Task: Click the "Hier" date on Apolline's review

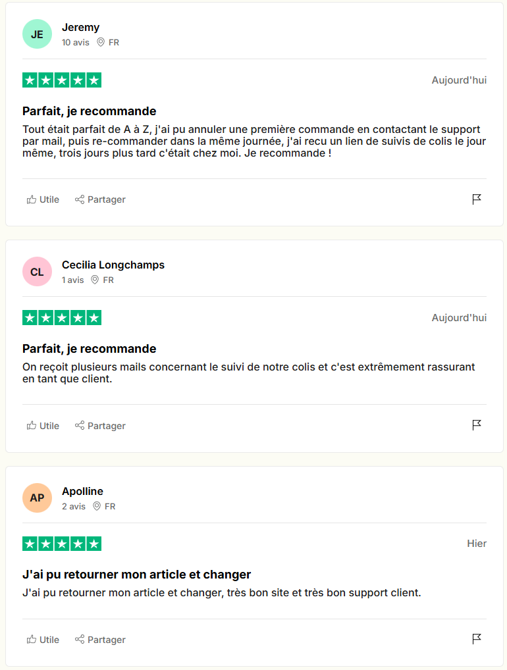Action: point(477,544)
